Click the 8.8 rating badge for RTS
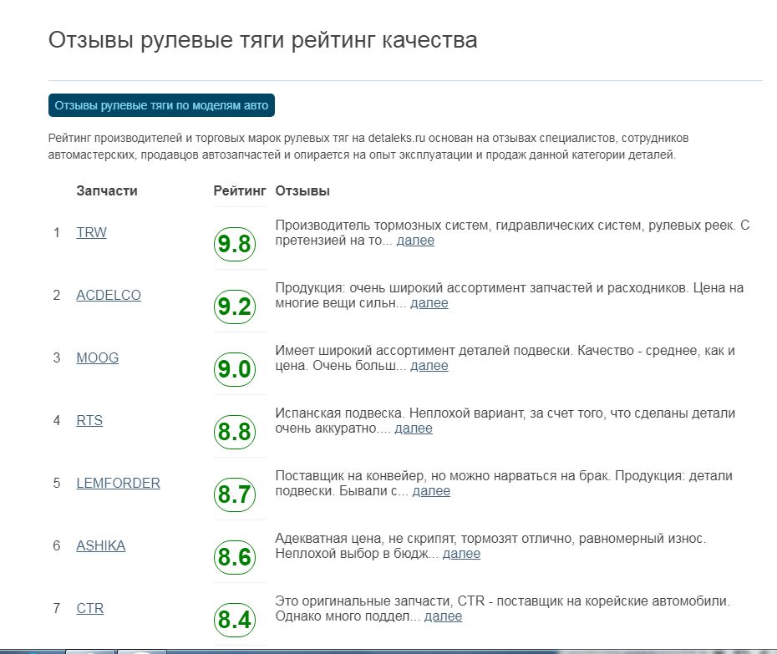Image resolution: width=777 pixels, height=654 pixels. [235, 432]
